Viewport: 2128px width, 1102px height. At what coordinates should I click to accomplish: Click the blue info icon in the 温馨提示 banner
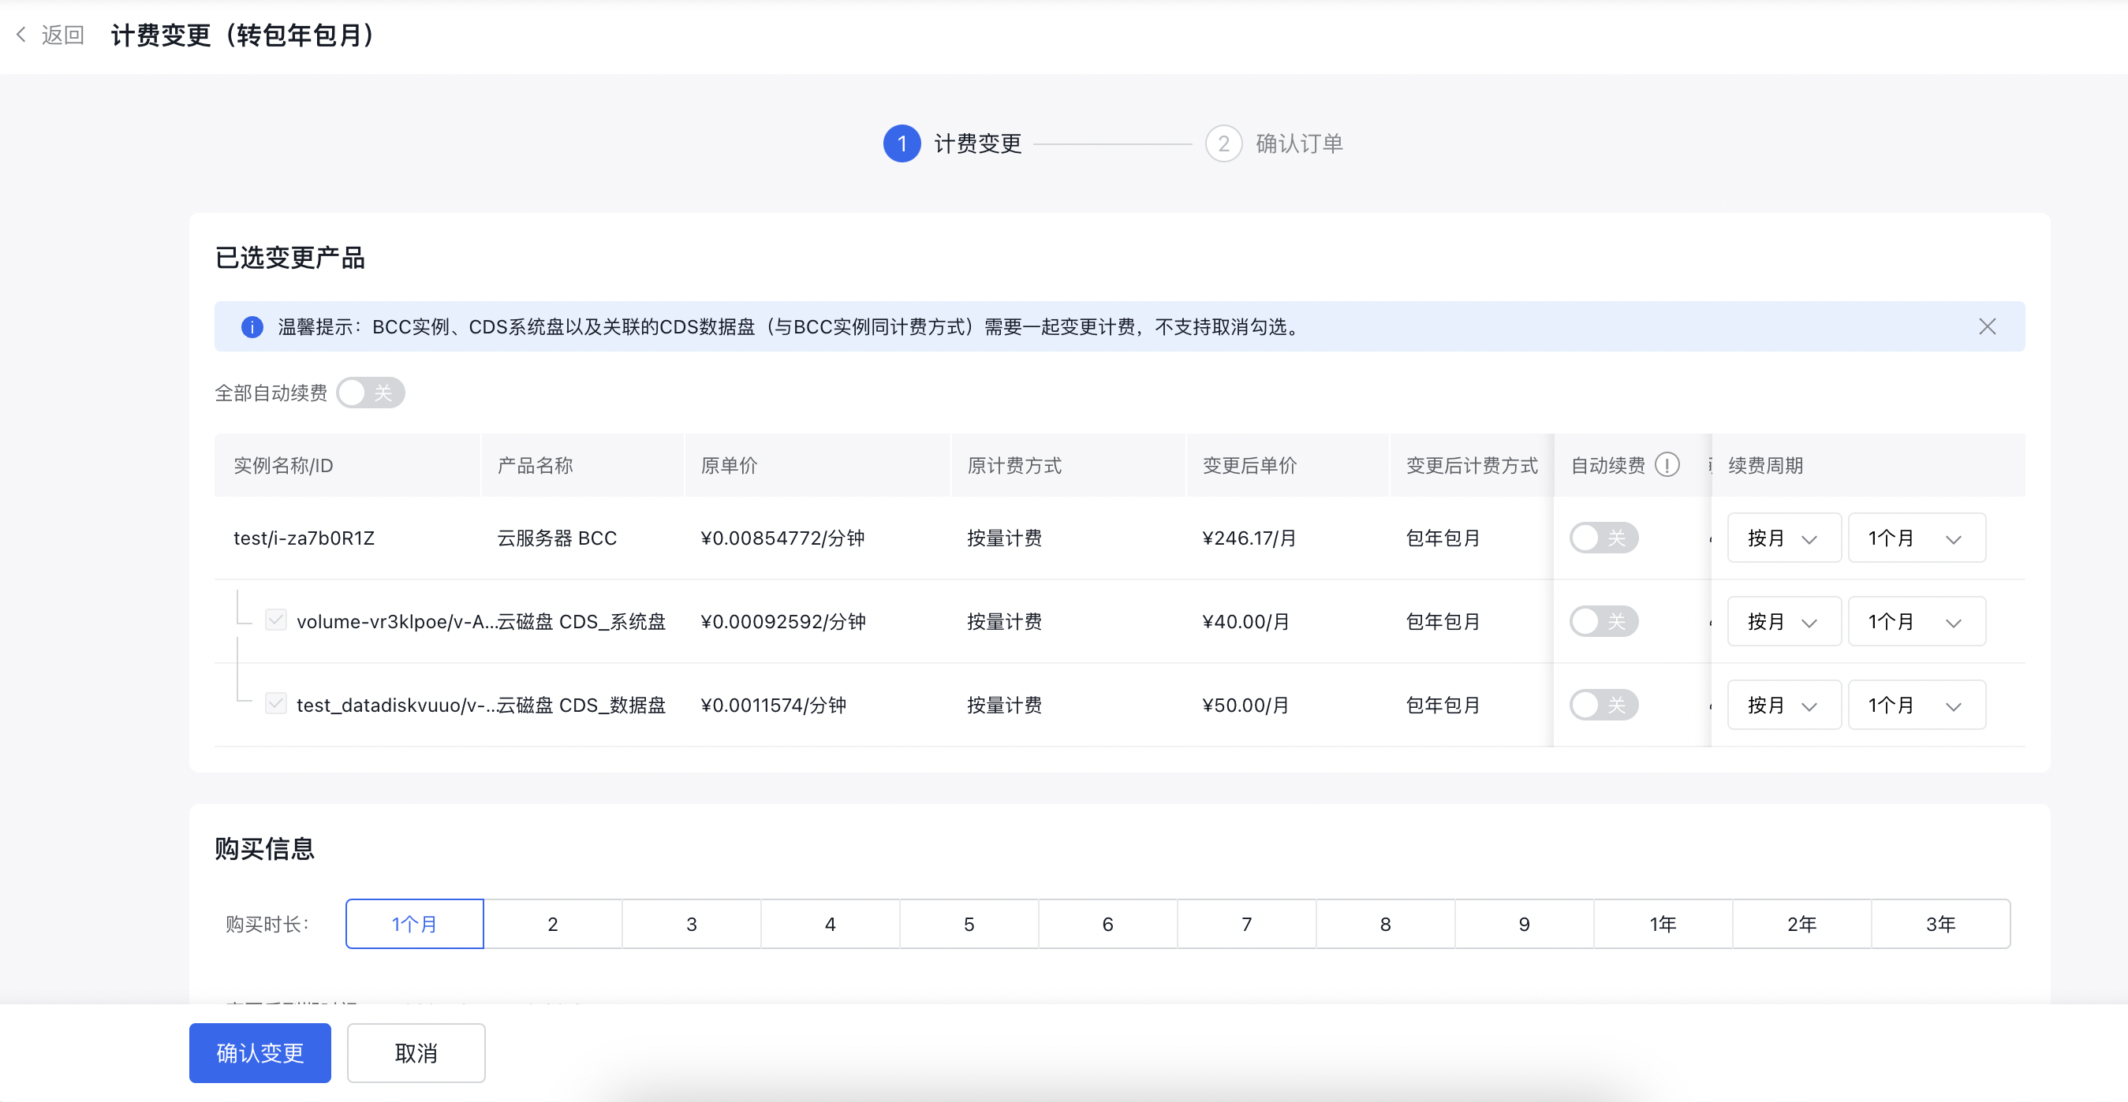pos(252,327)
